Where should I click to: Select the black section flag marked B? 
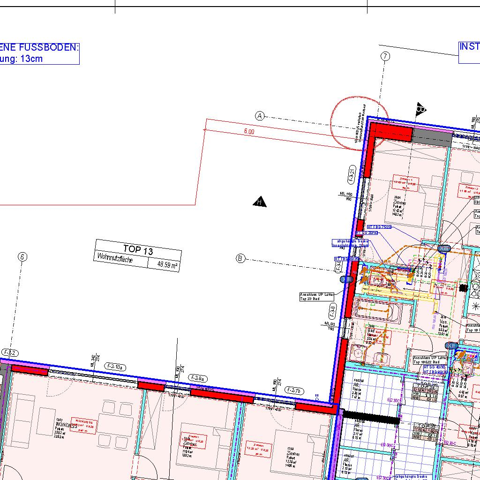[x=421, y=109]
